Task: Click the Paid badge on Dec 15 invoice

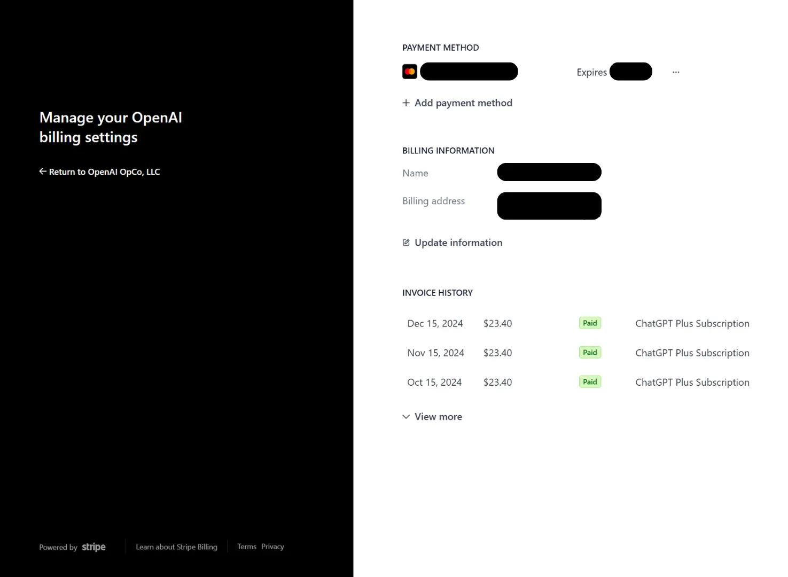Action: 589,323
